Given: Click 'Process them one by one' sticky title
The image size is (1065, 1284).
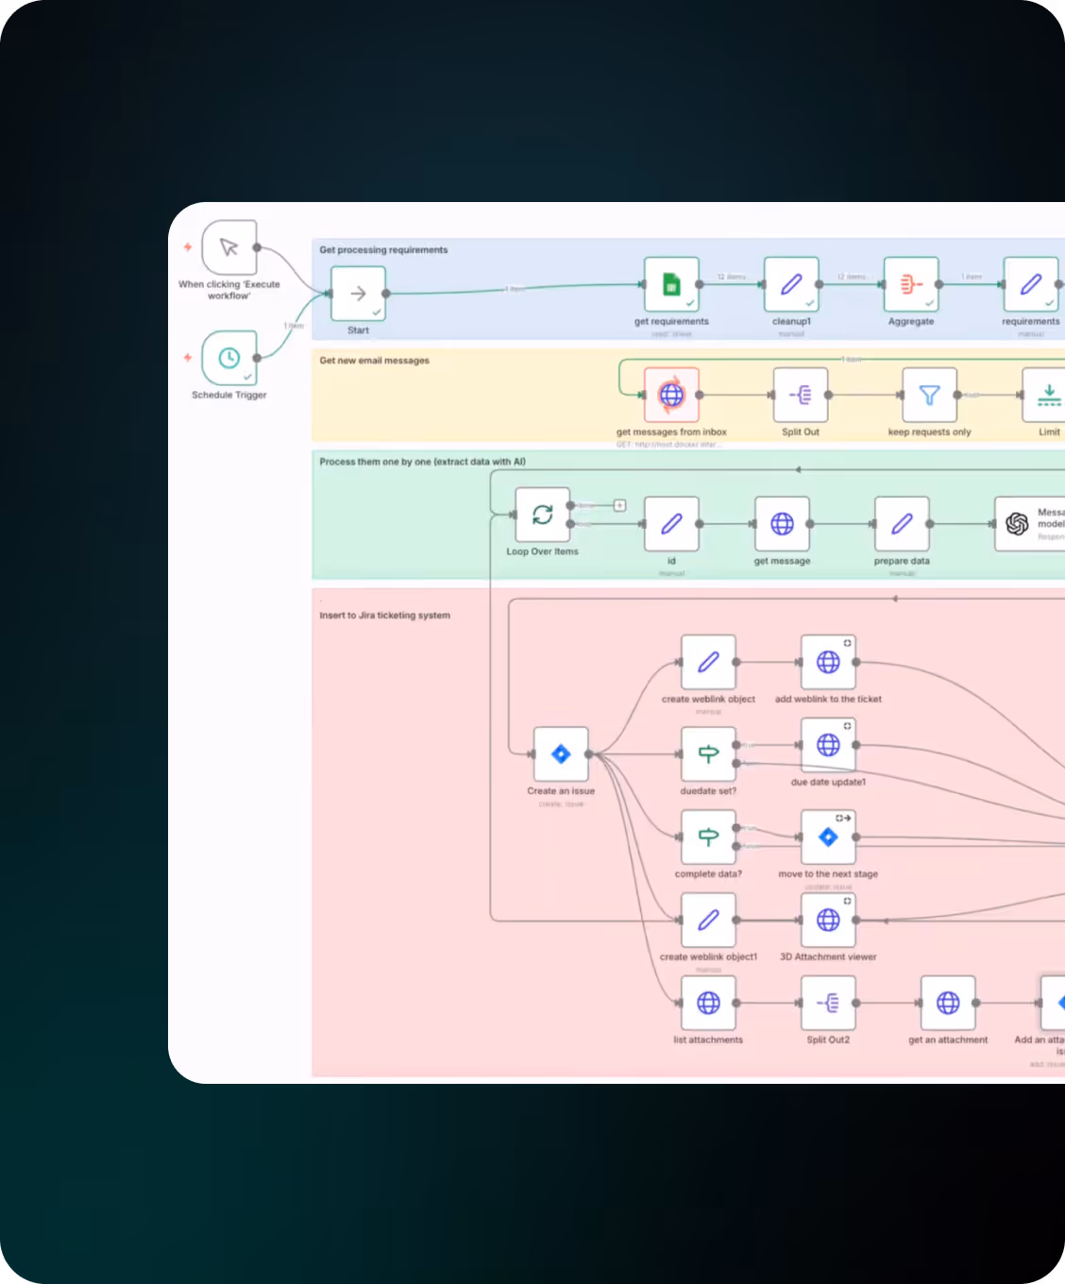Looking at the screenshot, I should click(x=422, y=462).
